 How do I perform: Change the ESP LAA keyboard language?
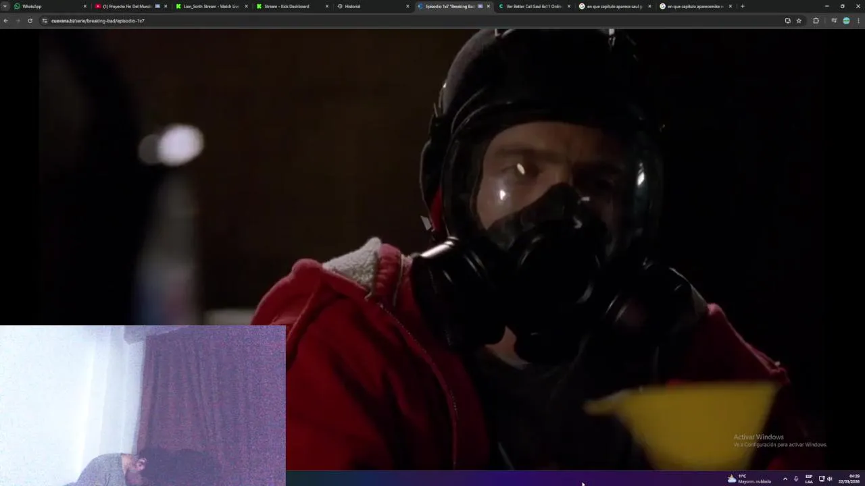(809, 479)
